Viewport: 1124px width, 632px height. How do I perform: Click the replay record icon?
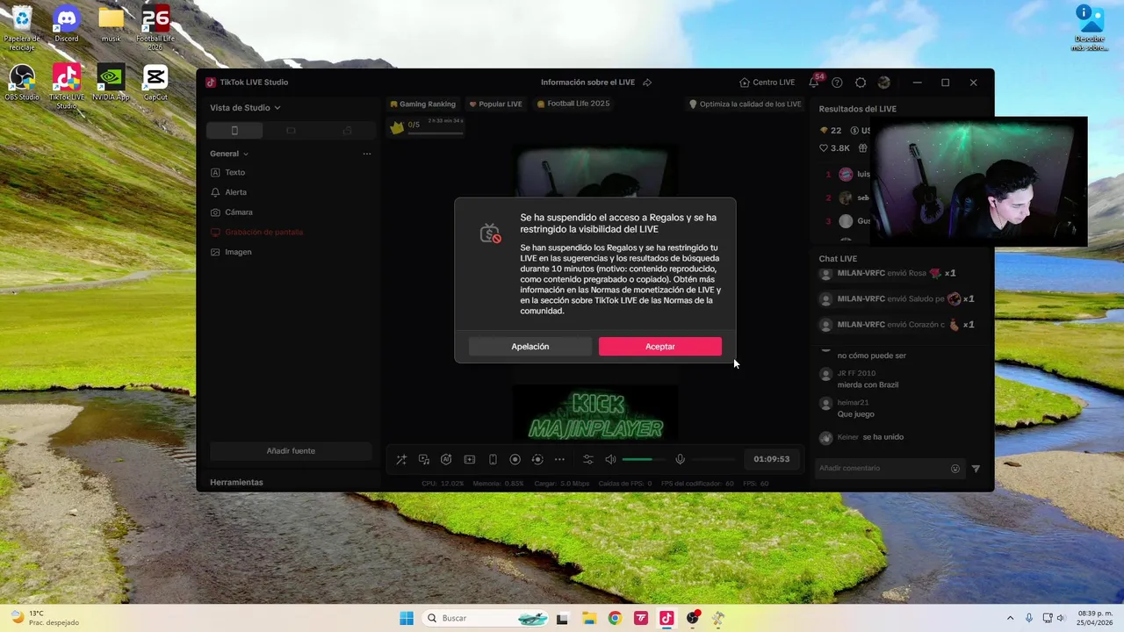coord(537,459)
